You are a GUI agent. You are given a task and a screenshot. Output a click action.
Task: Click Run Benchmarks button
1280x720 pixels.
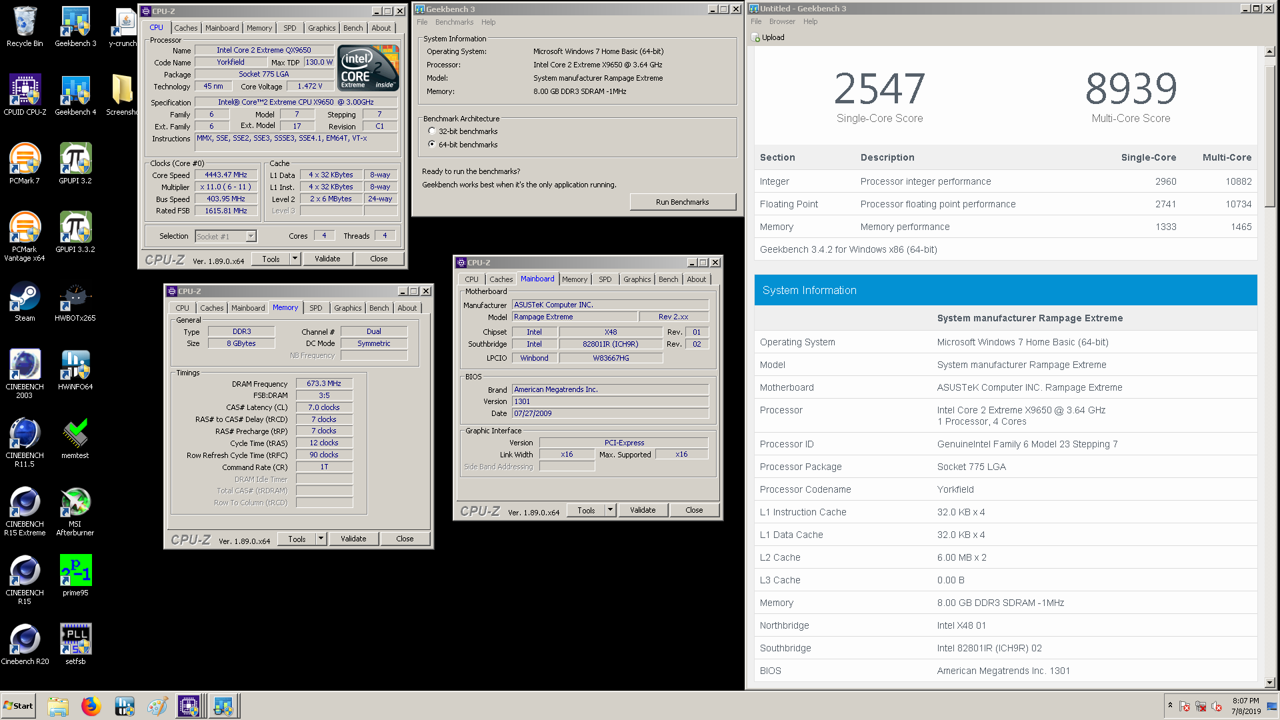[x=682, y=202]
